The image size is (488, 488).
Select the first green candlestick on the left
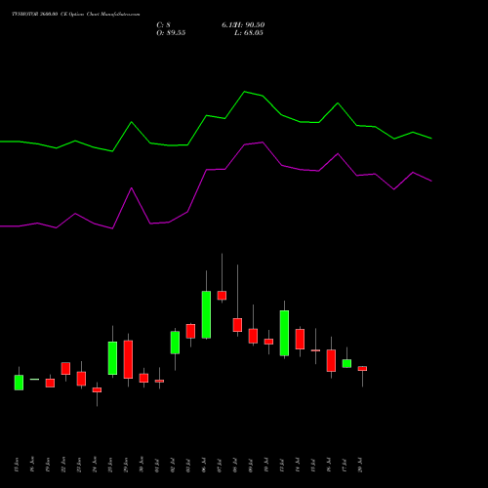tap(19, 383)
